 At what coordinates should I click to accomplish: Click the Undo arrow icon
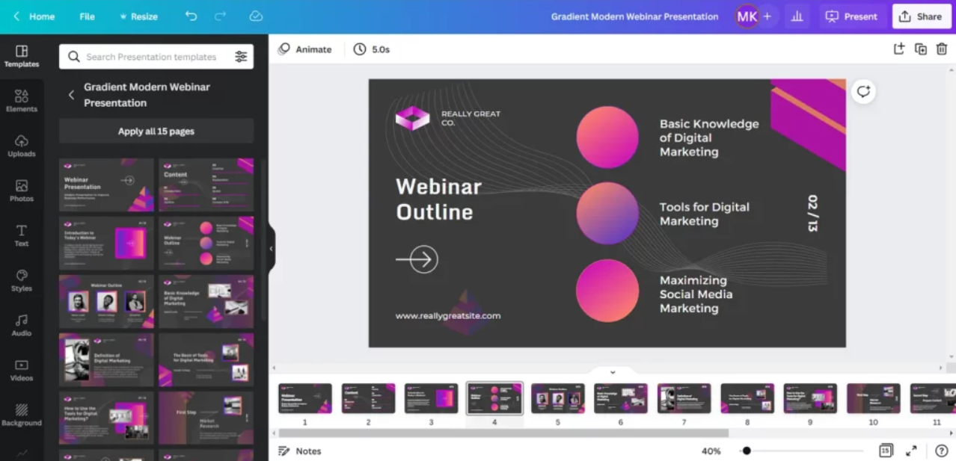[191, 16]
